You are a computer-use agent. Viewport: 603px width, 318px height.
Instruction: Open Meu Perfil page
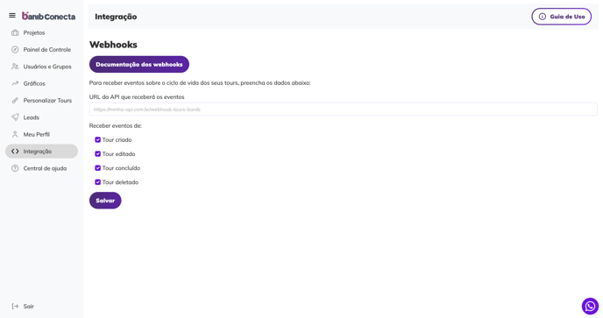(x=41, y=134)
